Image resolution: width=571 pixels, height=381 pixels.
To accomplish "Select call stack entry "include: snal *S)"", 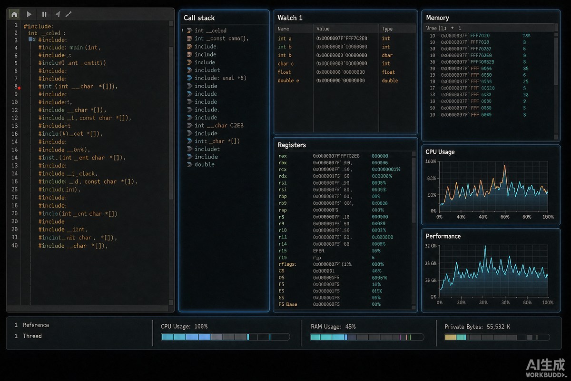I will (220, 78).
